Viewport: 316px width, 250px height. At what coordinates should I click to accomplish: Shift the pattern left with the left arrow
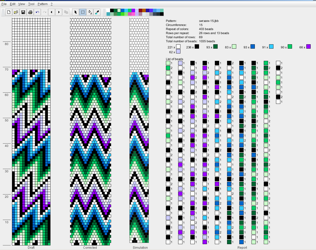52,12
